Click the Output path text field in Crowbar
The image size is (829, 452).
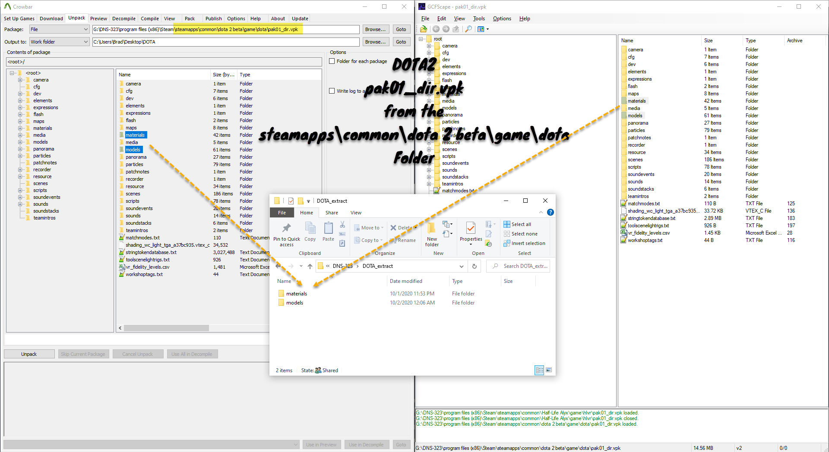coord(226,42)
